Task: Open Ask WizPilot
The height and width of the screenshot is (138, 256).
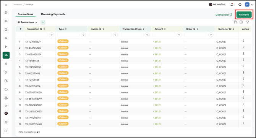Action: tap(217, 5)
